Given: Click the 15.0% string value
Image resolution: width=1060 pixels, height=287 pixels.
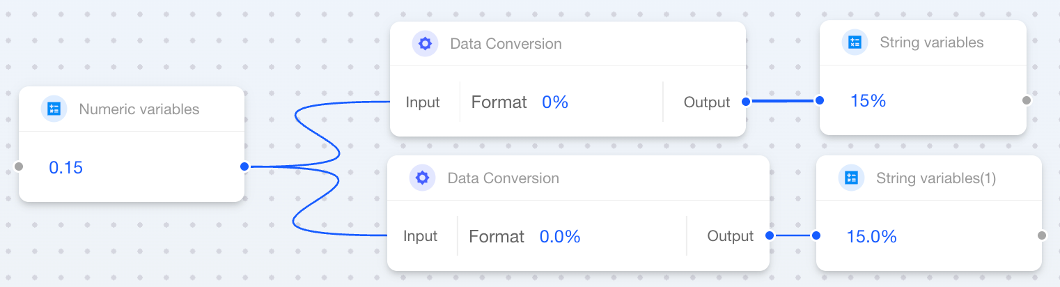Looking at the screenshot, I should [x=871, y=237].
